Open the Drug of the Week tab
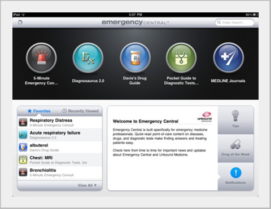Image resolution: width=271 pixels, height=209 pixels. click(x=235, y=148)
